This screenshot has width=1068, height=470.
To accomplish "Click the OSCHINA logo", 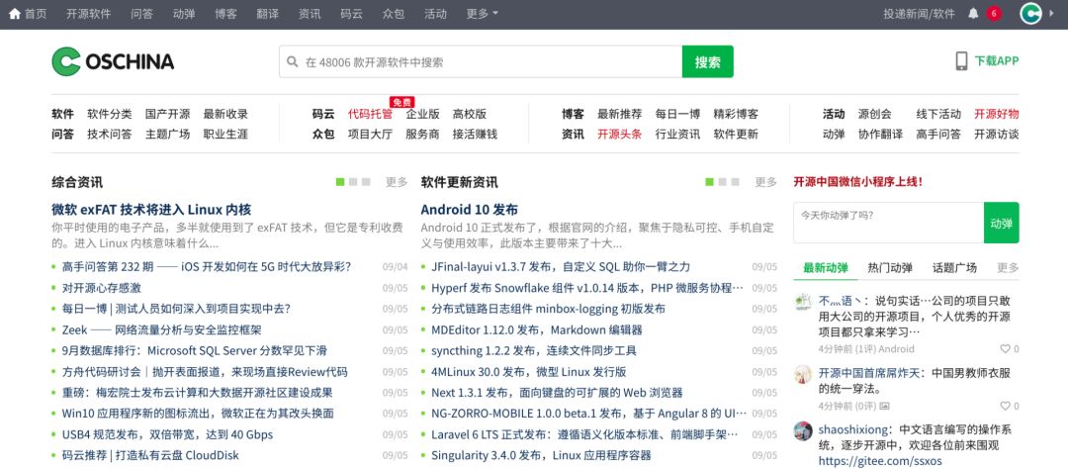I will [113, 61].
